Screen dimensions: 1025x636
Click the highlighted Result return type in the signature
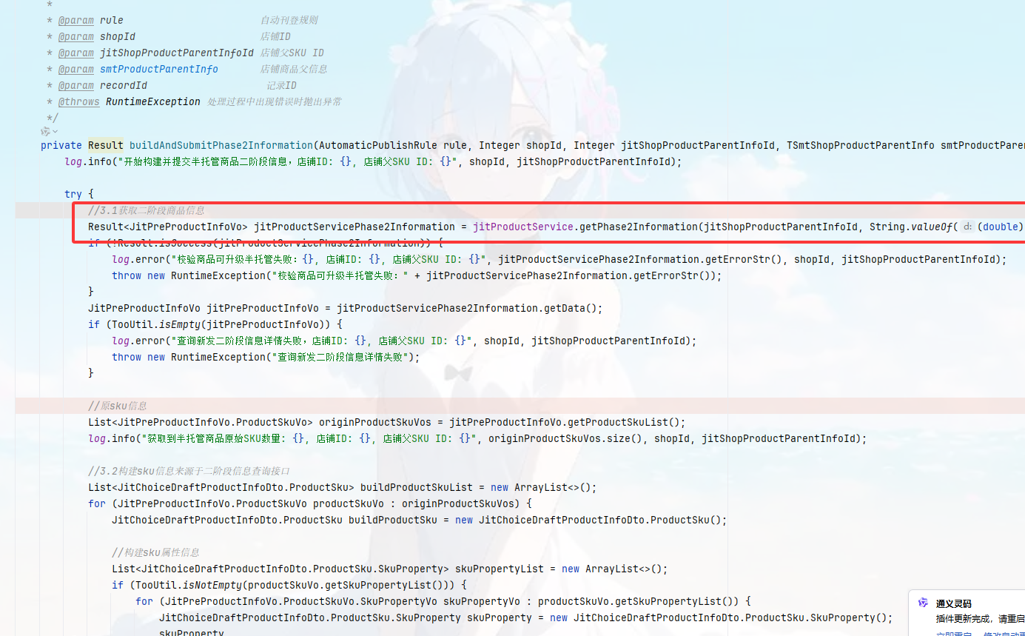click(x=106, y=146)
